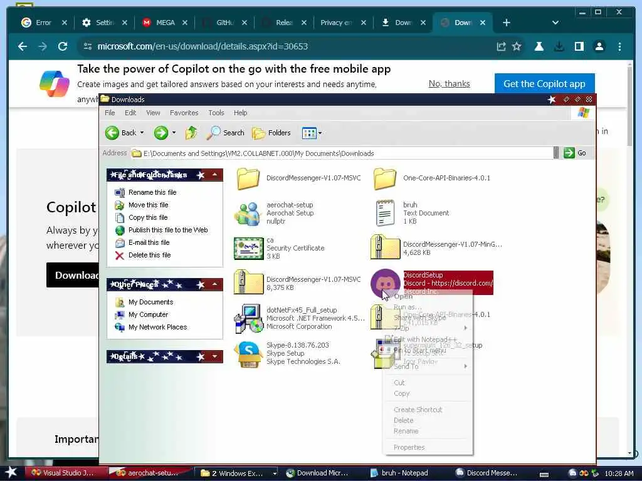642x481 pixels.
Task: Collapse the Other Places panel
Action: coord(215,284)
